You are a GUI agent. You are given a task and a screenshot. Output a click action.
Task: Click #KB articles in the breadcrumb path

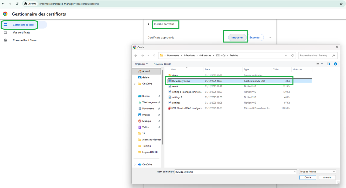pyautogui.click(x=205, y=56)
